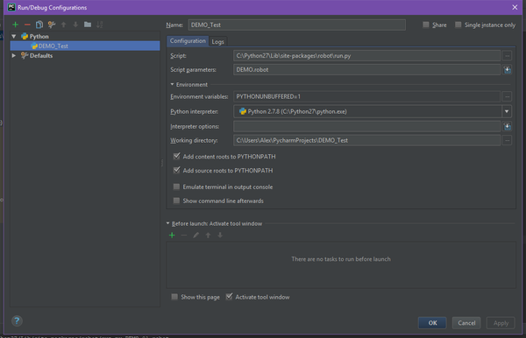Move configuration down arrow in left toolbar
This screenshot has height=338, width=526.
tap(75, 25)
